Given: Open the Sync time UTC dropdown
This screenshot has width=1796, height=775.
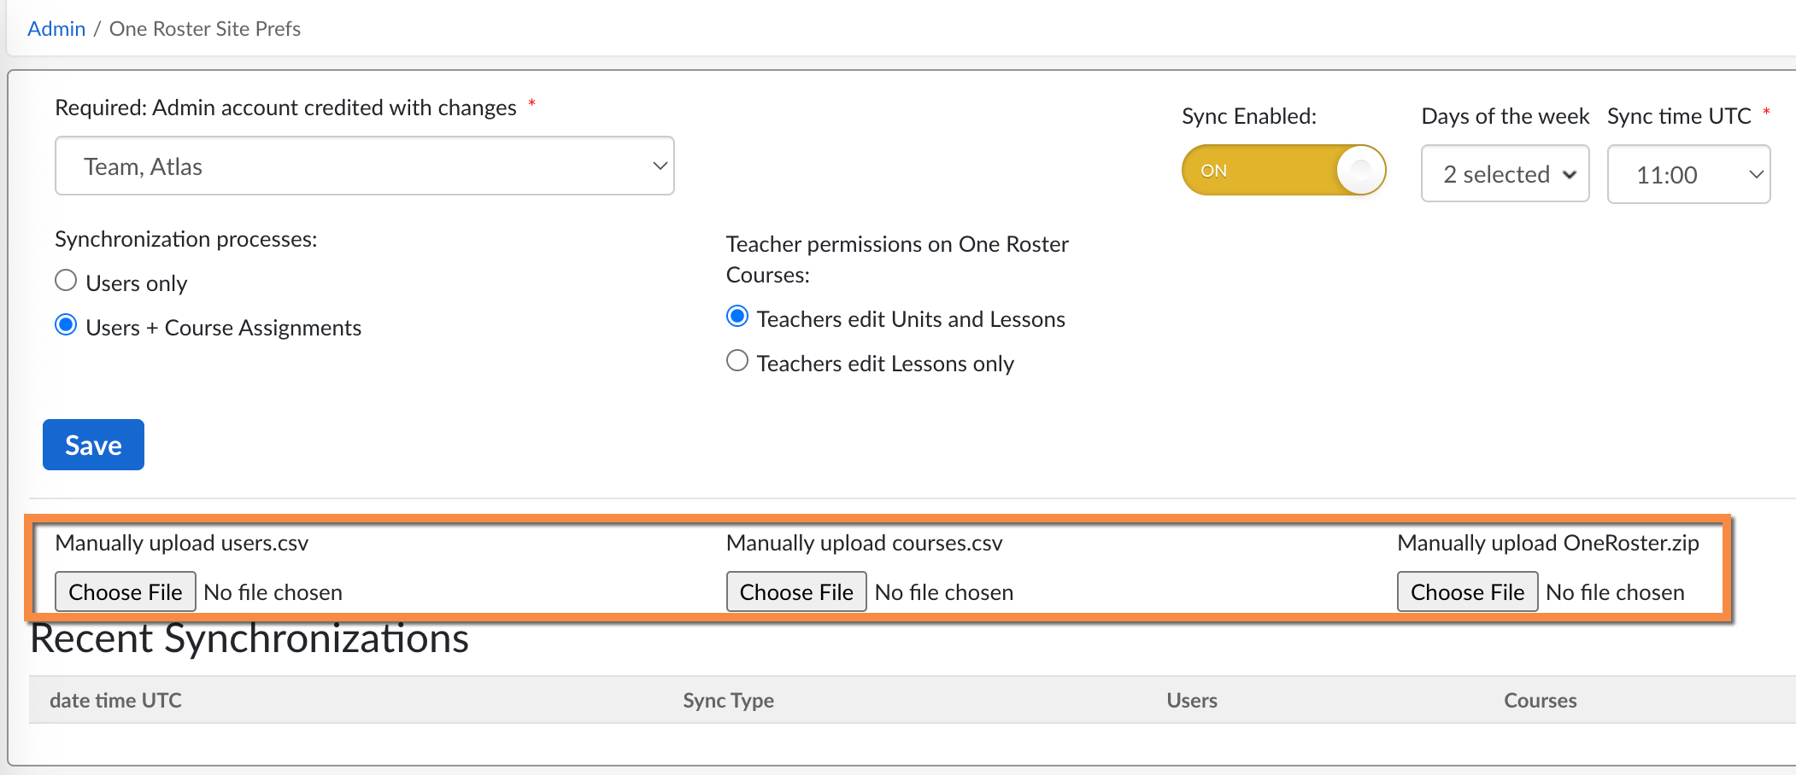Looking at the screenshot, I should [1687, 175].
